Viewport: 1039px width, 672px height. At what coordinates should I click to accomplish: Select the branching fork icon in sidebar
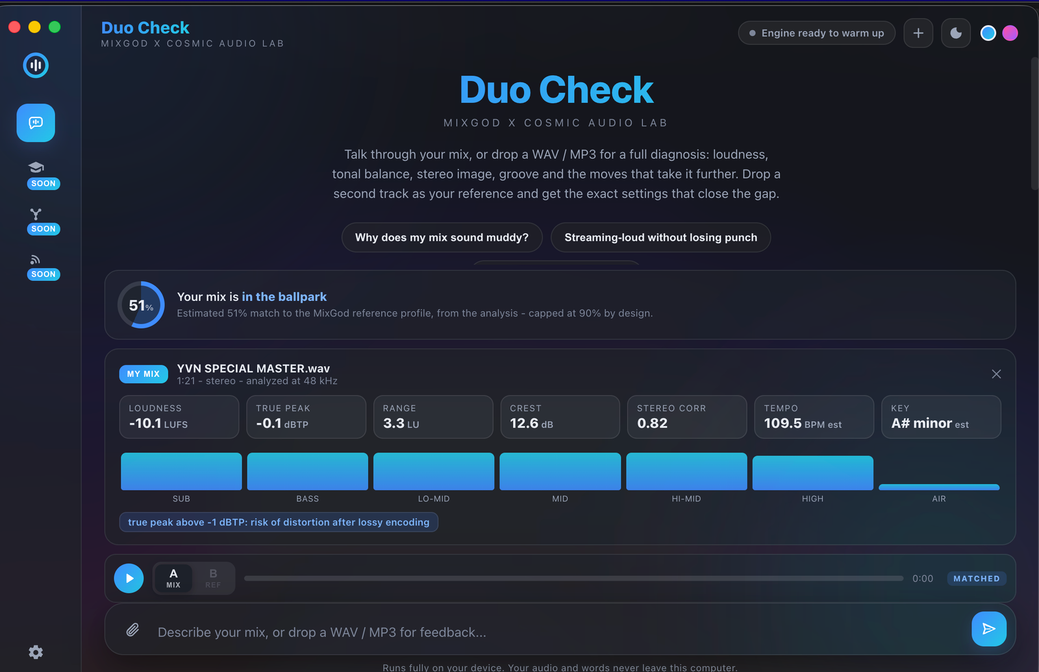36,213
